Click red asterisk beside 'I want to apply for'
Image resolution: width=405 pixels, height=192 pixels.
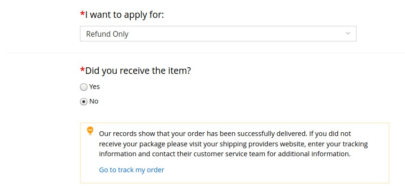pyautogui.click(x=82, y=14)
